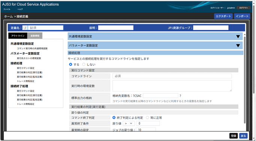Image resolution: width=256 pixels, height=141 pixels.
Task: Expand 共通環境変数設定 section arrow
Action: pos(238,36)
